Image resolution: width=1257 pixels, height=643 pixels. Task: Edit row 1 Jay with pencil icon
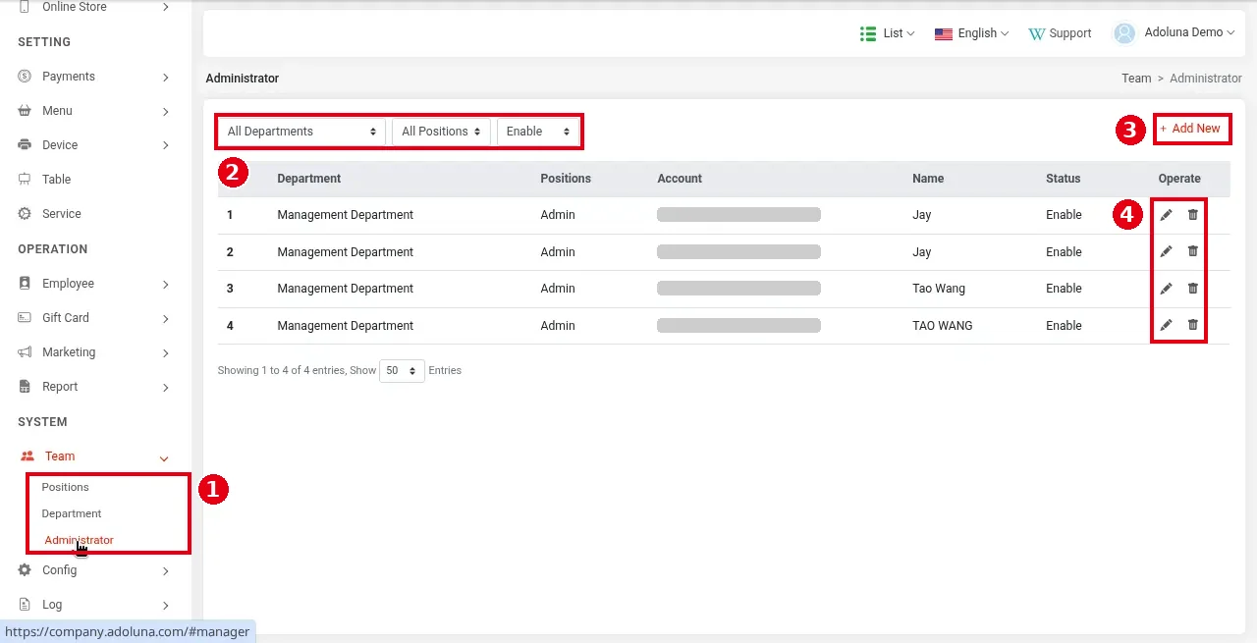click(x=1166, y=215)
